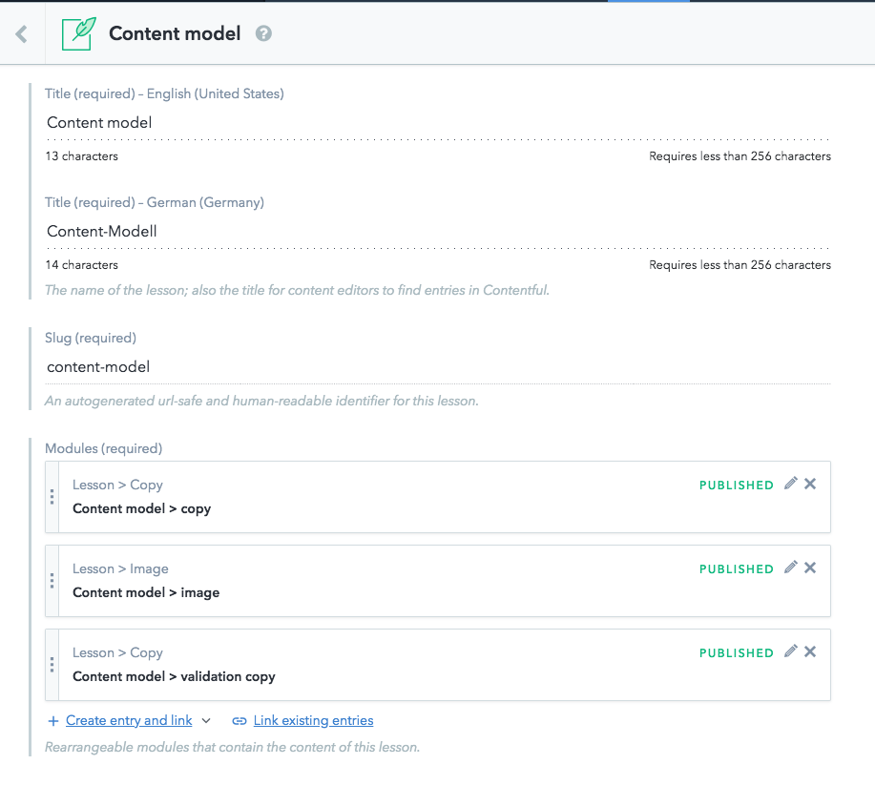Click the English Title input field

(286, 122)
